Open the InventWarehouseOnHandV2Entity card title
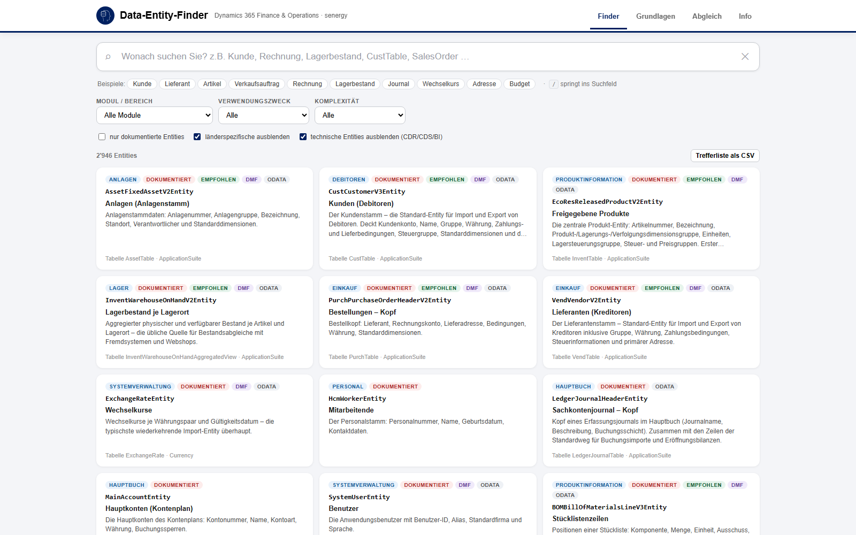The height and width of the screenshot is (535, 856). pos(161,300)
